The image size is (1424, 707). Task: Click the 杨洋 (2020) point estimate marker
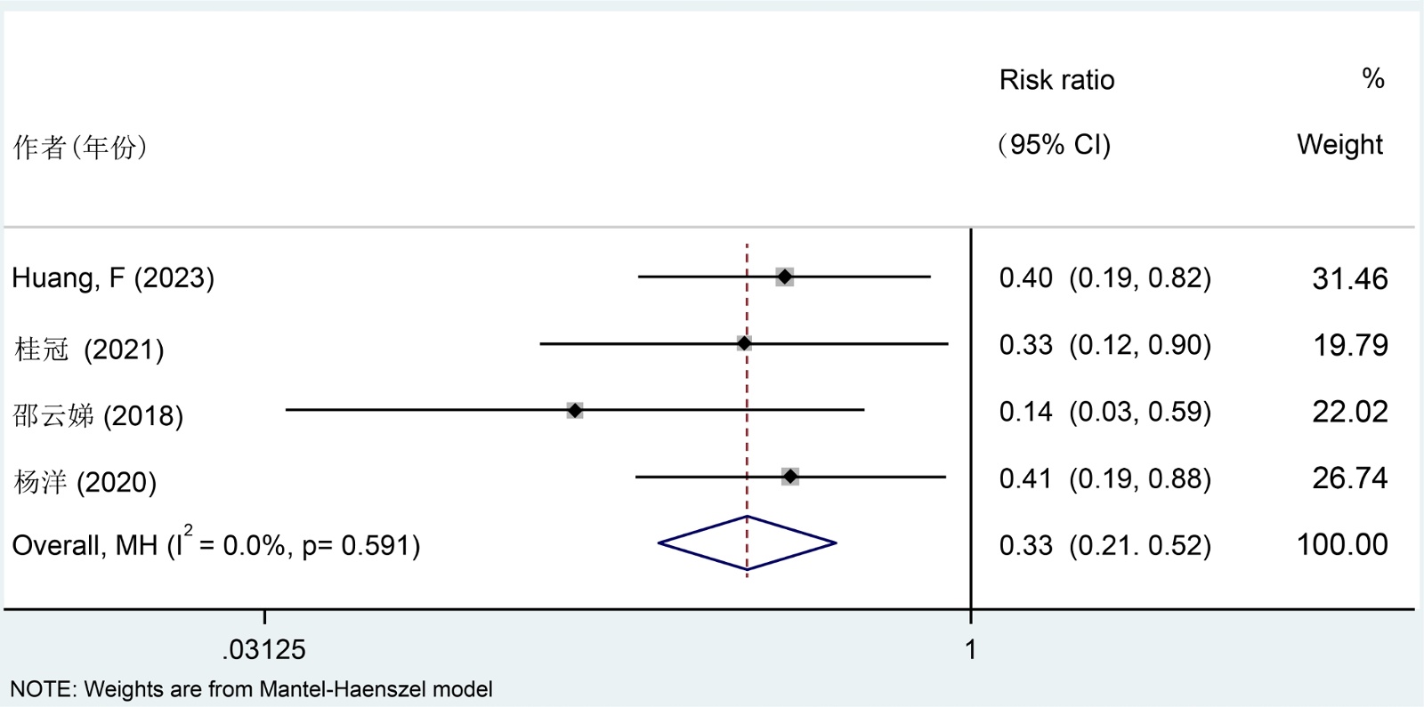pos(790,477)
